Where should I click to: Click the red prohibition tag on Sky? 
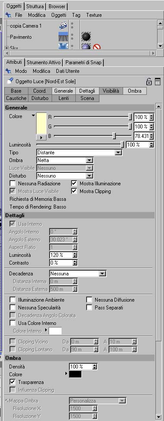(x=96, y=47)
